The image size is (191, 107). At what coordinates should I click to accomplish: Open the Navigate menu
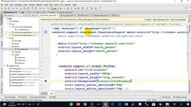click(x=18, y=5)
